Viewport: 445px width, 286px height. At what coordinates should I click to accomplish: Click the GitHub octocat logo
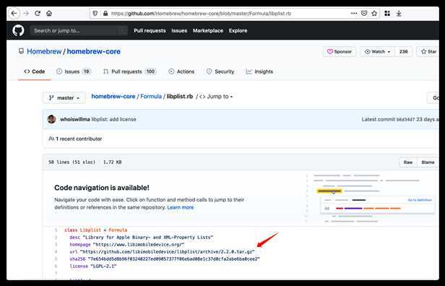pyautogui.click(x=19, y=30)
